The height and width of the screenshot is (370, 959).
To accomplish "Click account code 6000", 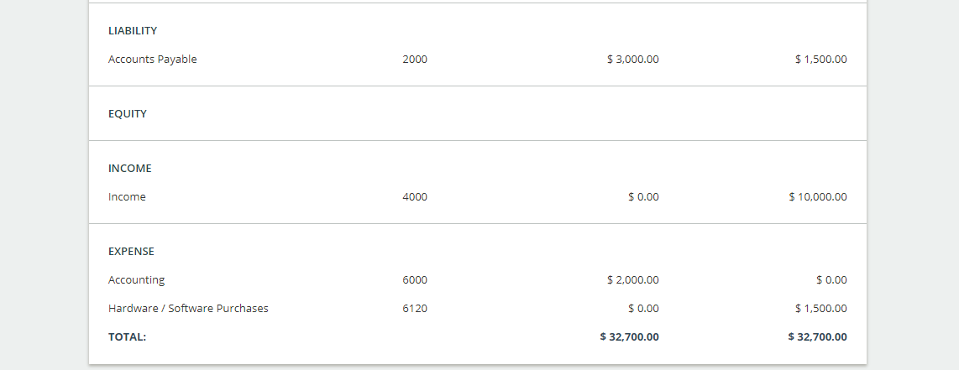I will (415, 279).
